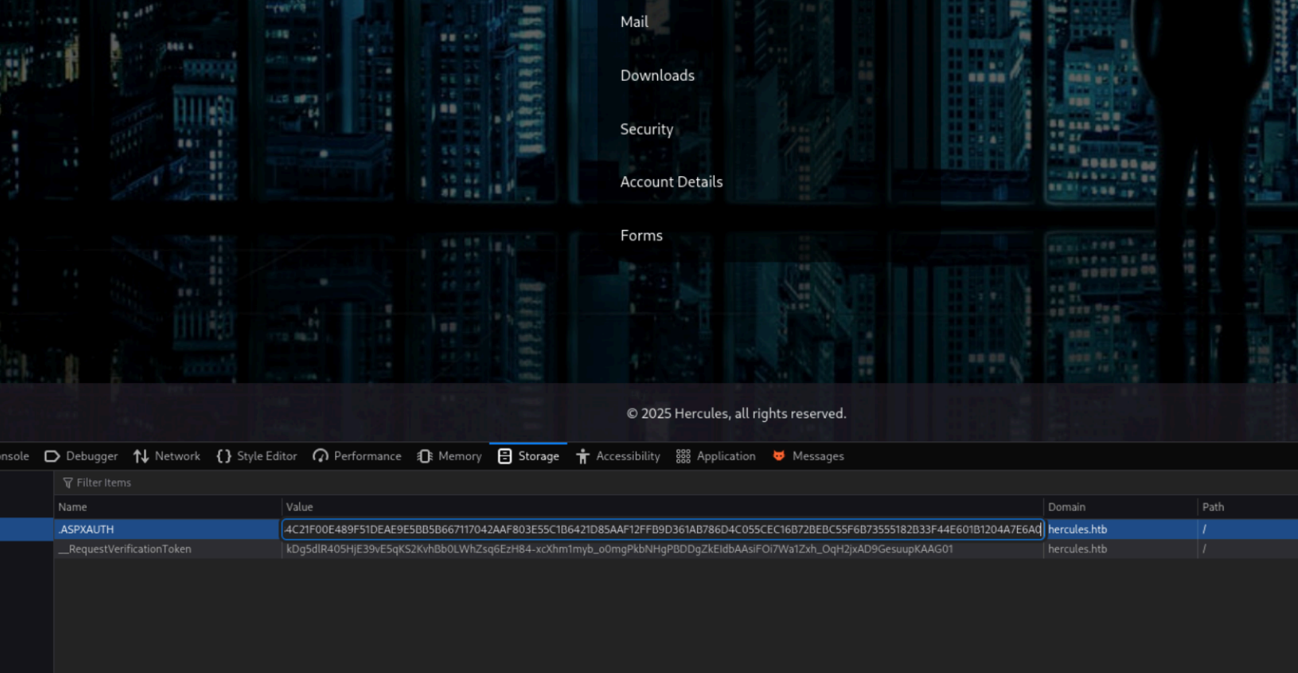Open the Network devtools tab
The image size is (1298, 673).
[x=167, y=456]
